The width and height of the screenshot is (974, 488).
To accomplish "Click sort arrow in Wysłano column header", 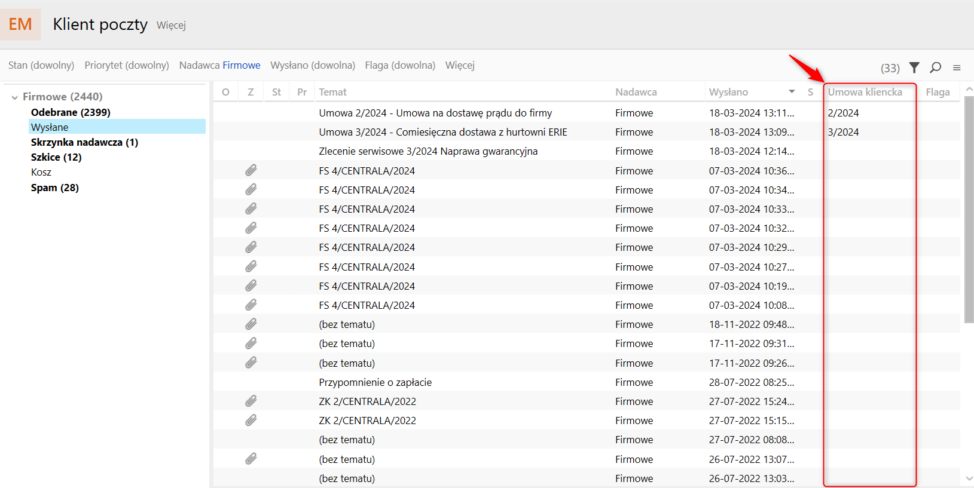I will [792, 92].
